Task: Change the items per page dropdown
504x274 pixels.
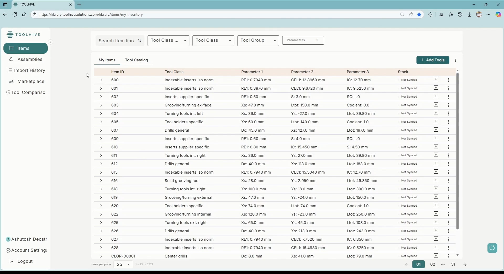Action: click(123, 264)
